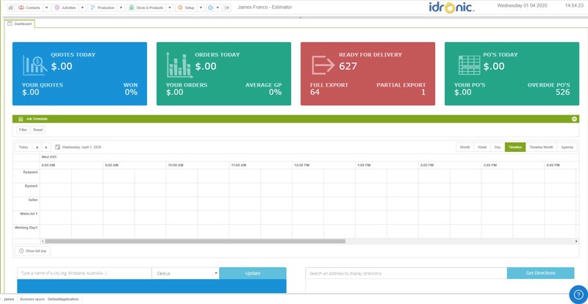The height and width of the screenshot is (304, 588).
Task: Open the Production menu
Action: (x=103, y=7)
